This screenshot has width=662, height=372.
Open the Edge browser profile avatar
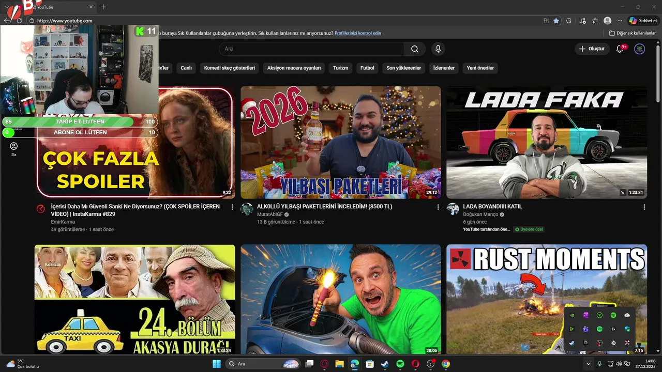[x=607, y=21]
